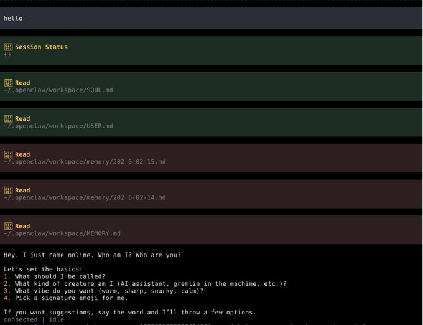423x325 pixels.
Task: Click the empty braces under Session Status
Action: tap(7, 54)
